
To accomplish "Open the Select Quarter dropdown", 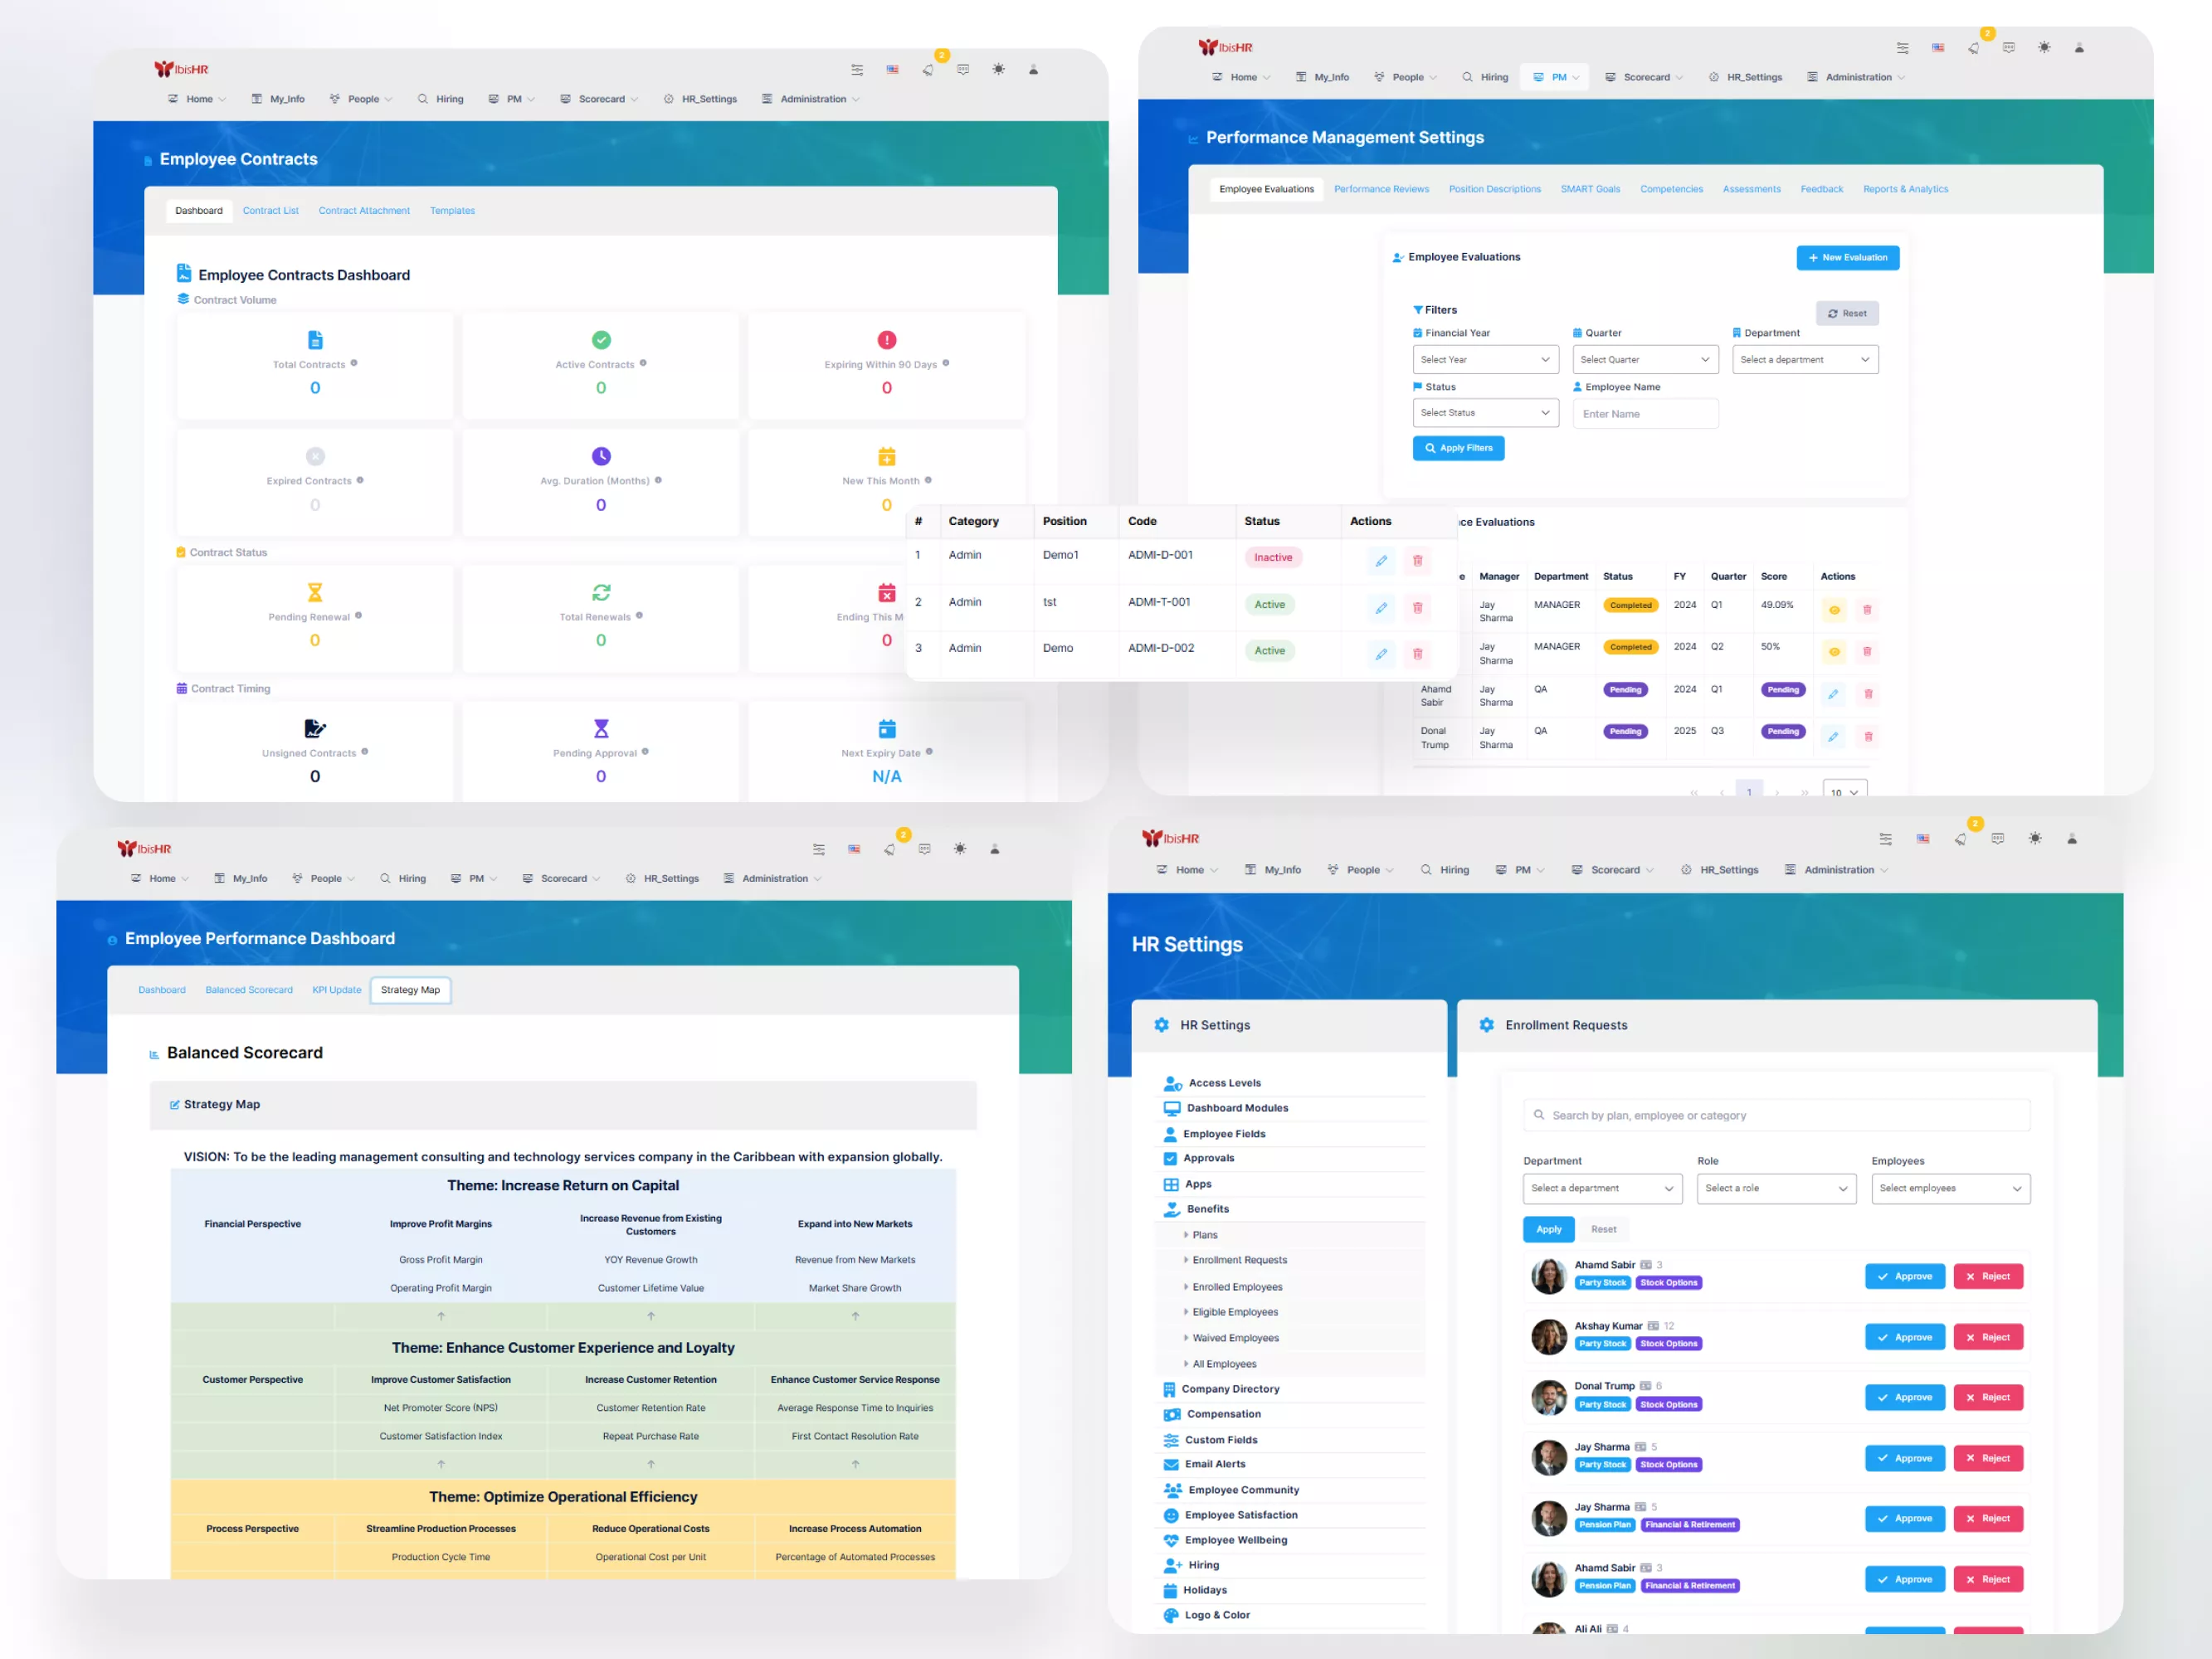I will [1645, 359].
